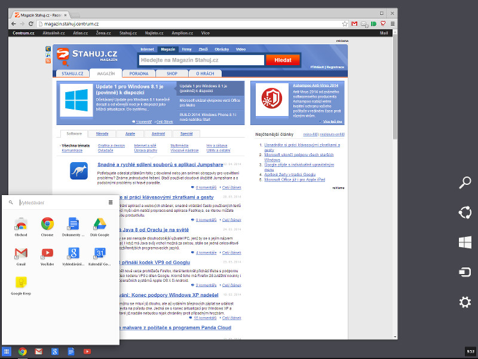Open the Chrome menu button

[393, 24]
